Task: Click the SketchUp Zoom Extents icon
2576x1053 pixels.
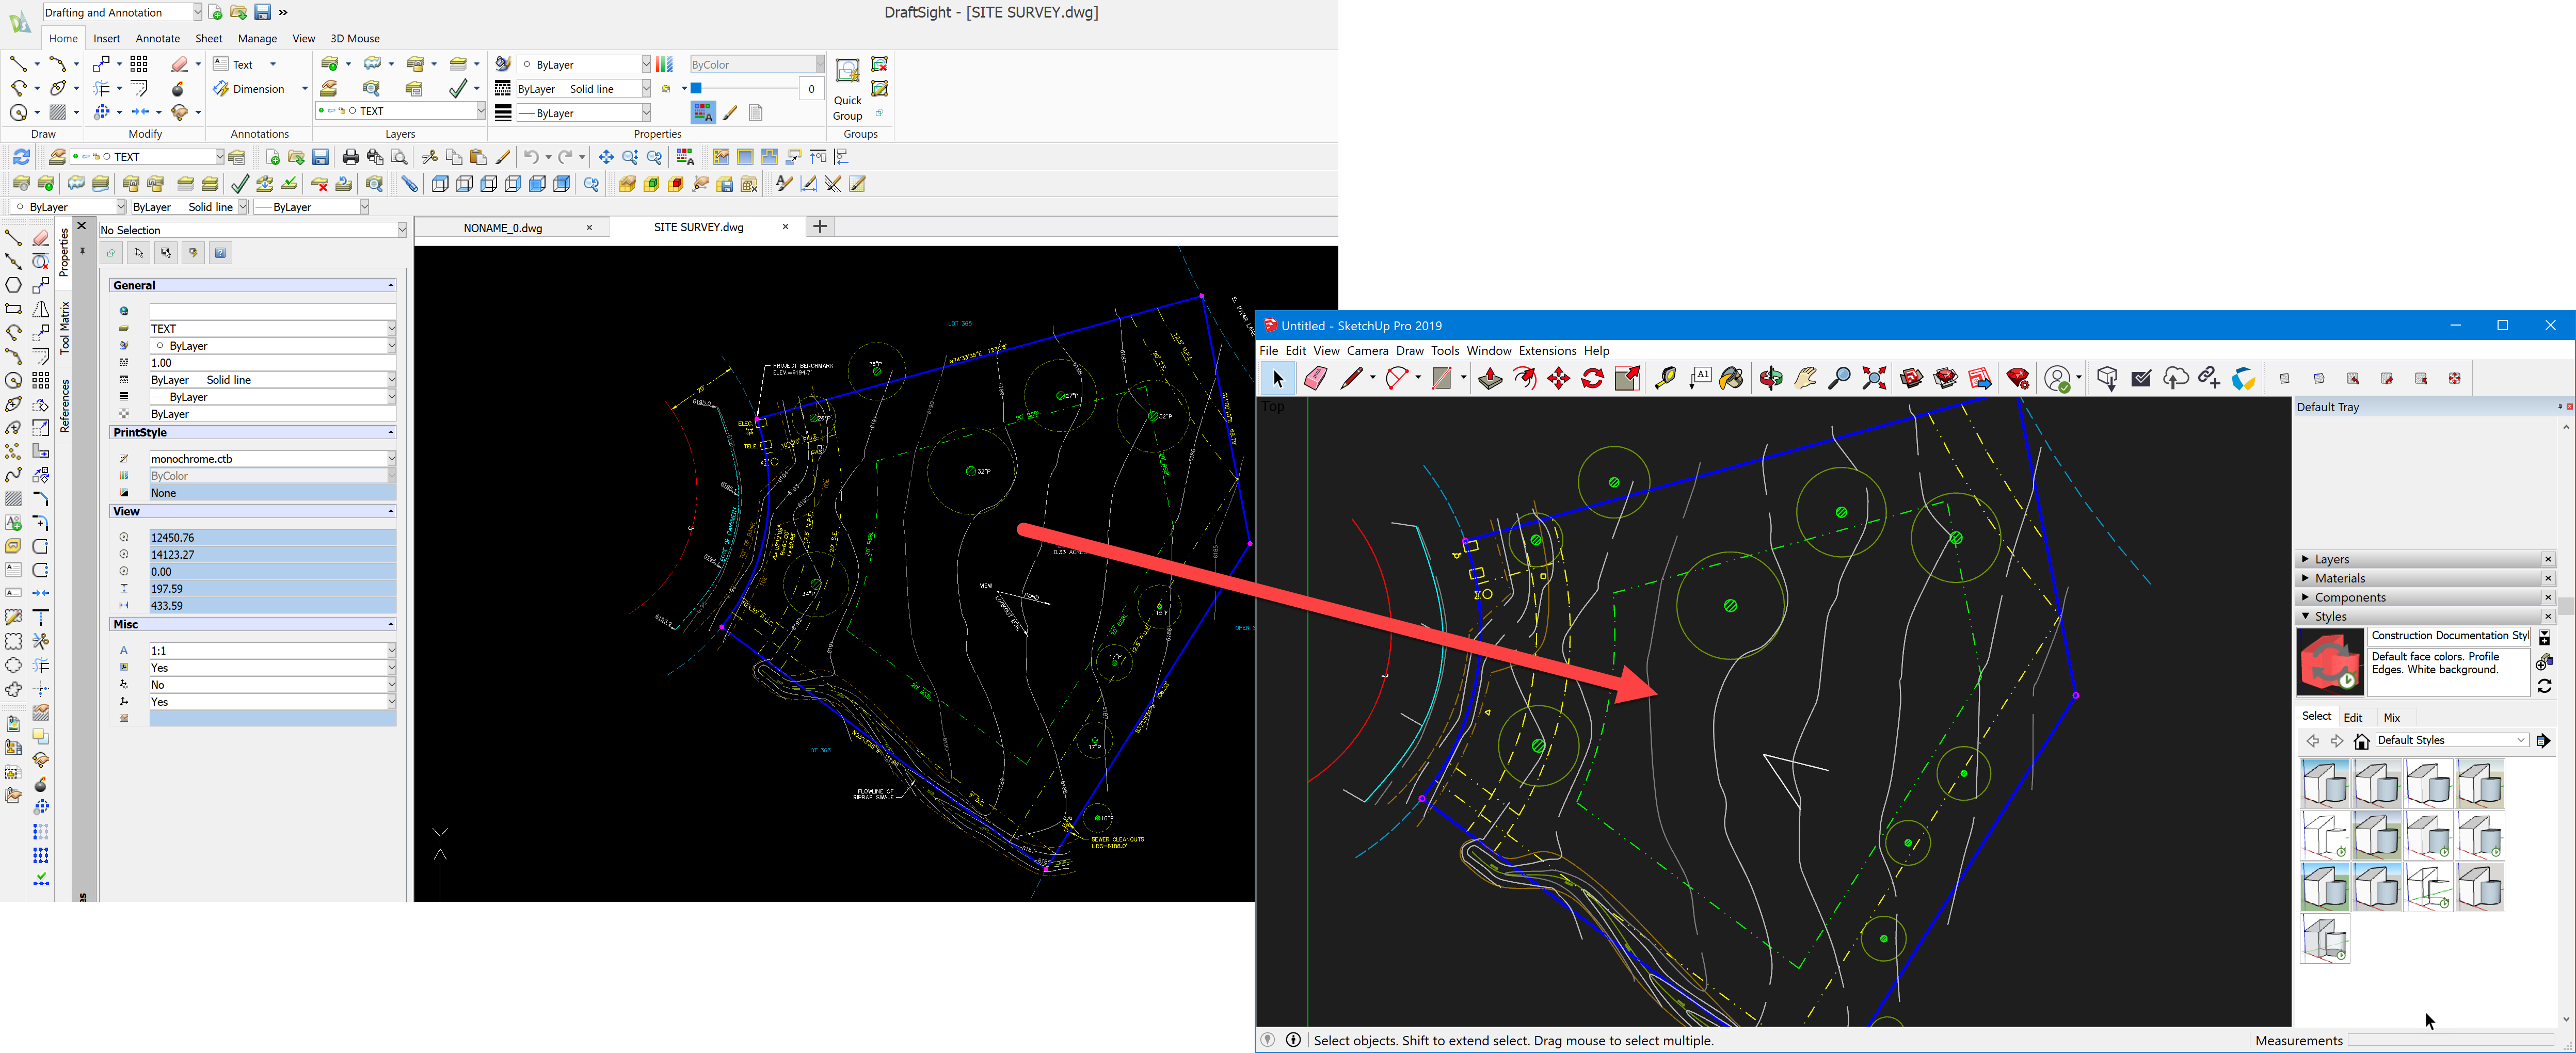Action: point(1874,379)
